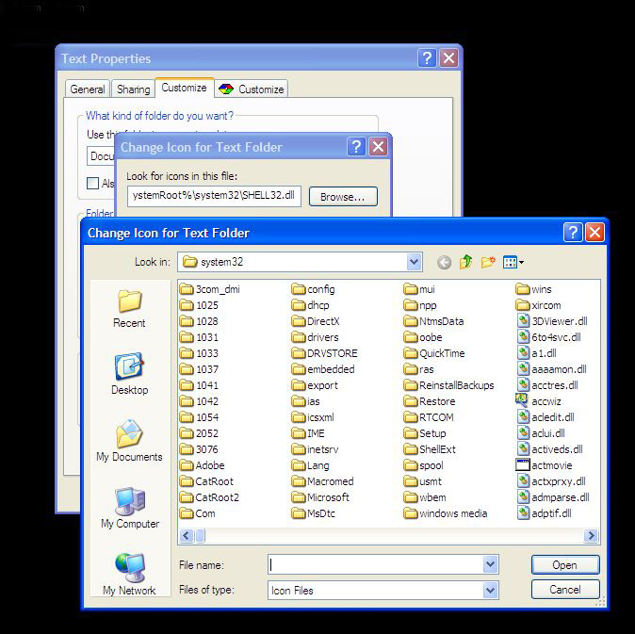The width and height of the screenshot is (635, 634).
Task: Jump to Desktop in places bar
Action: pos(130,374)
